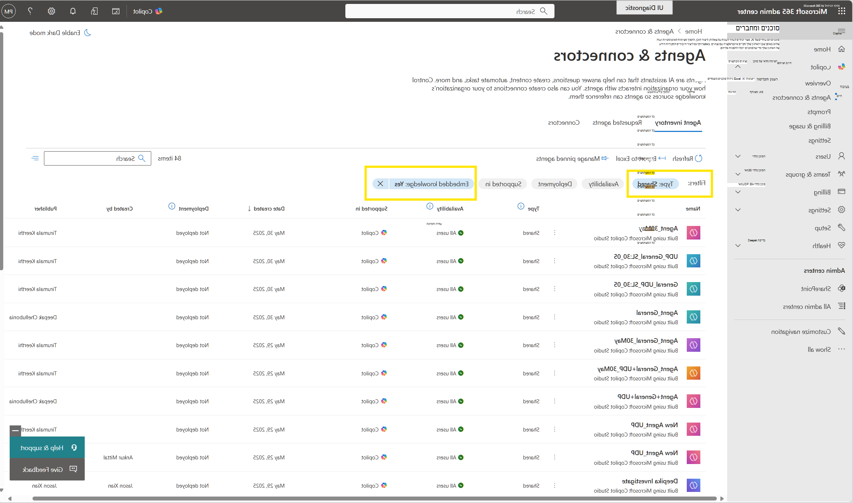The image size is (853, 503).
Task: Open filter options lines icon beside search
Action: pos(35,158)
